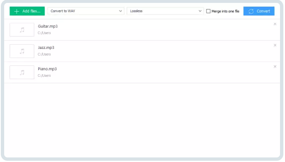Click the Piano.mp3 file name
This screenshot has width=285, height=162.
pyautogui.click(x=47, y=69)
